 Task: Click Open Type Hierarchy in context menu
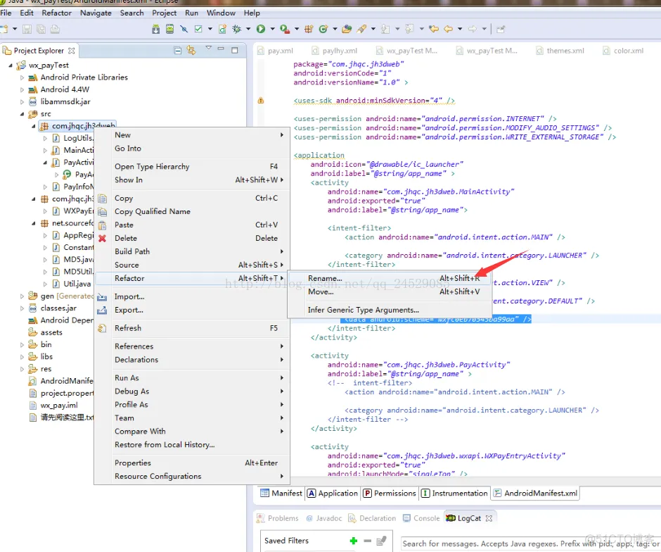(192, 167)
